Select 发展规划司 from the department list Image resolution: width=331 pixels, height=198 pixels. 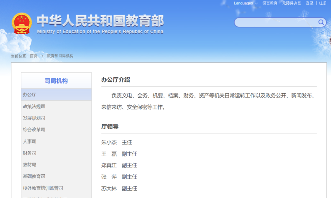56,118
